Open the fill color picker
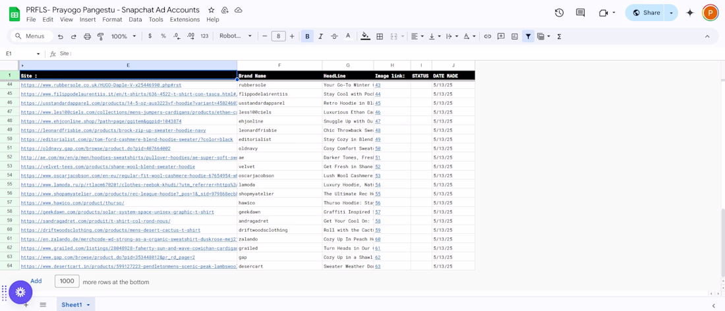 (x=366, y=36)
